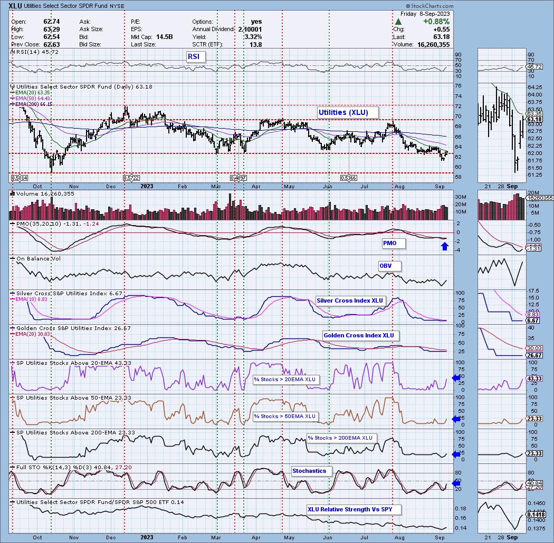
Task: Click the Yield value 3.32%
Action: [253, 37]
